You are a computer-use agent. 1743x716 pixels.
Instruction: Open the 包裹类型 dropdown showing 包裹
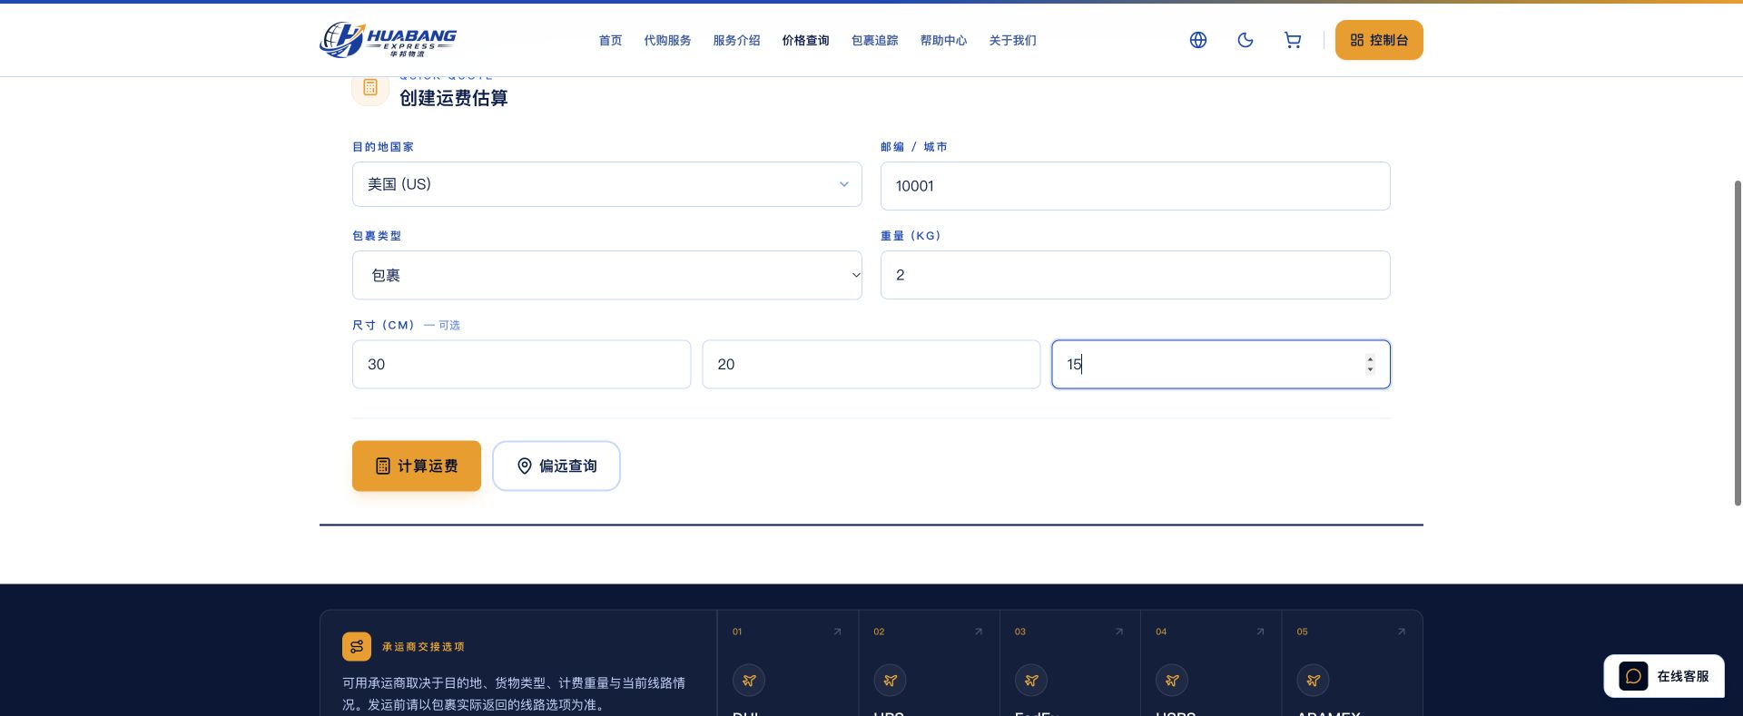[x=607, y=275]
